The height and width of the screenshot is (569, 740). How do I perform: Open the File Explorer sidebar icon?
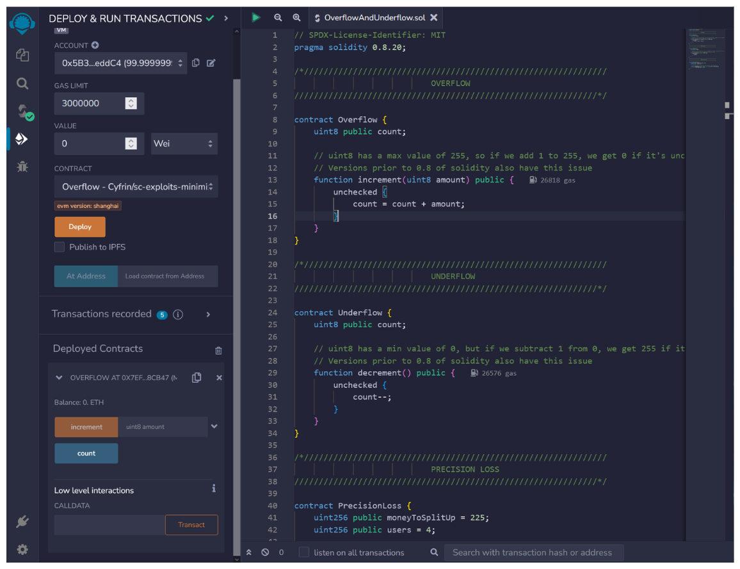click(22, 55)
